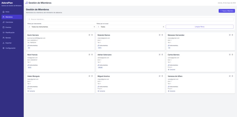Delete Manases Hernandez member
237x117 pixels.
click(232, 35)
